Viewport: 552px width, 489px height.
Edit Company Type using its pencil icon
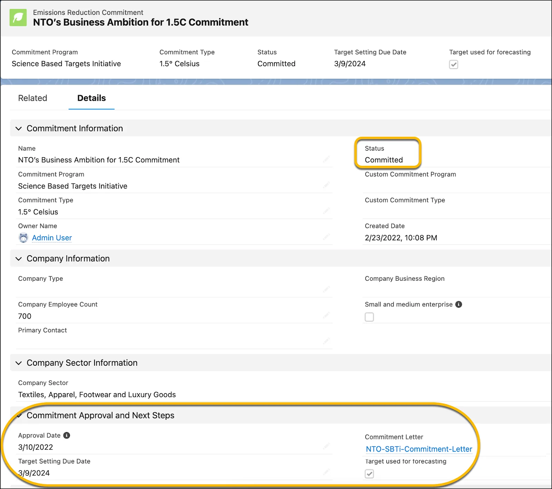pyautogui.click(x=326, y=289)
